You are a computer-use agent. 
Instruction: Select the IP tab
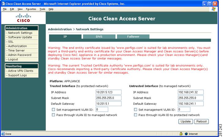65,37
